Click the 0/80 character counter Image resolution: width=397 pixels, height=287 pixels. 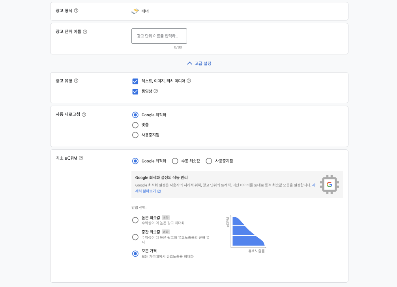(x=178, y=47)
